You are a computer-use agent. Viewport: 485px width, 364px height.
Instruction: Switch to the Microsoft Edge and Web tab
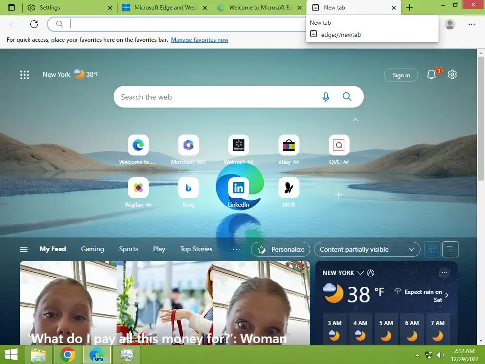point(164,8)
